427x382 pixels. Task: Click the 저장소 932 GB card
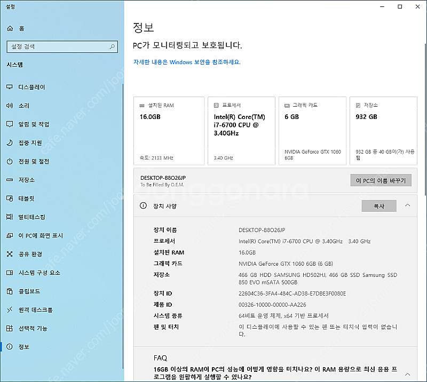coord(383,131)
